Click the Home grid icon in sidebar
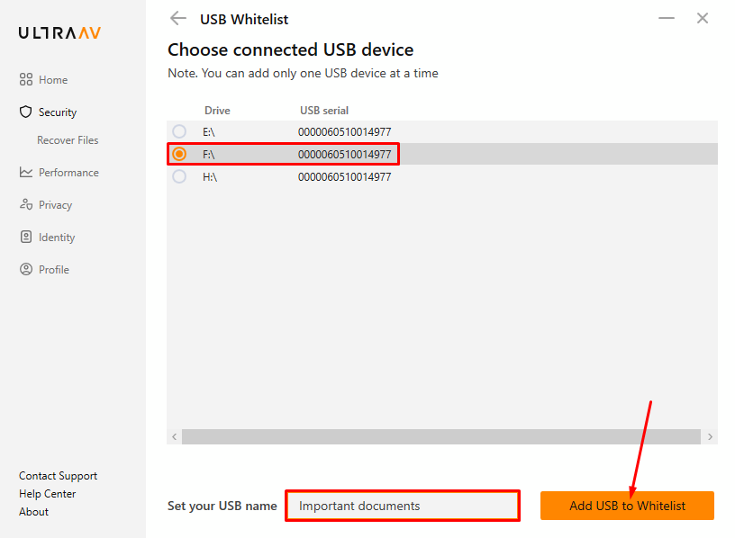This screenshot has width=735, height=538. [x=26, y=79]
